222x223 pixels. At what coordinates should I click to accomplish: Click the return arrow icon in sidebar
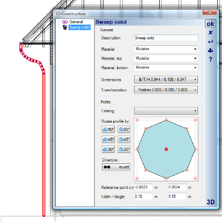click(x=210, y=42)
